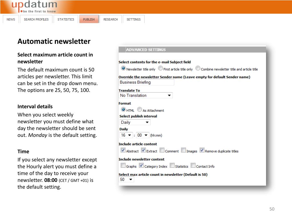The width and height of the screenshot is (292, 219).
Task: Select HTML format radio button
Action: [x=123, y=109]
